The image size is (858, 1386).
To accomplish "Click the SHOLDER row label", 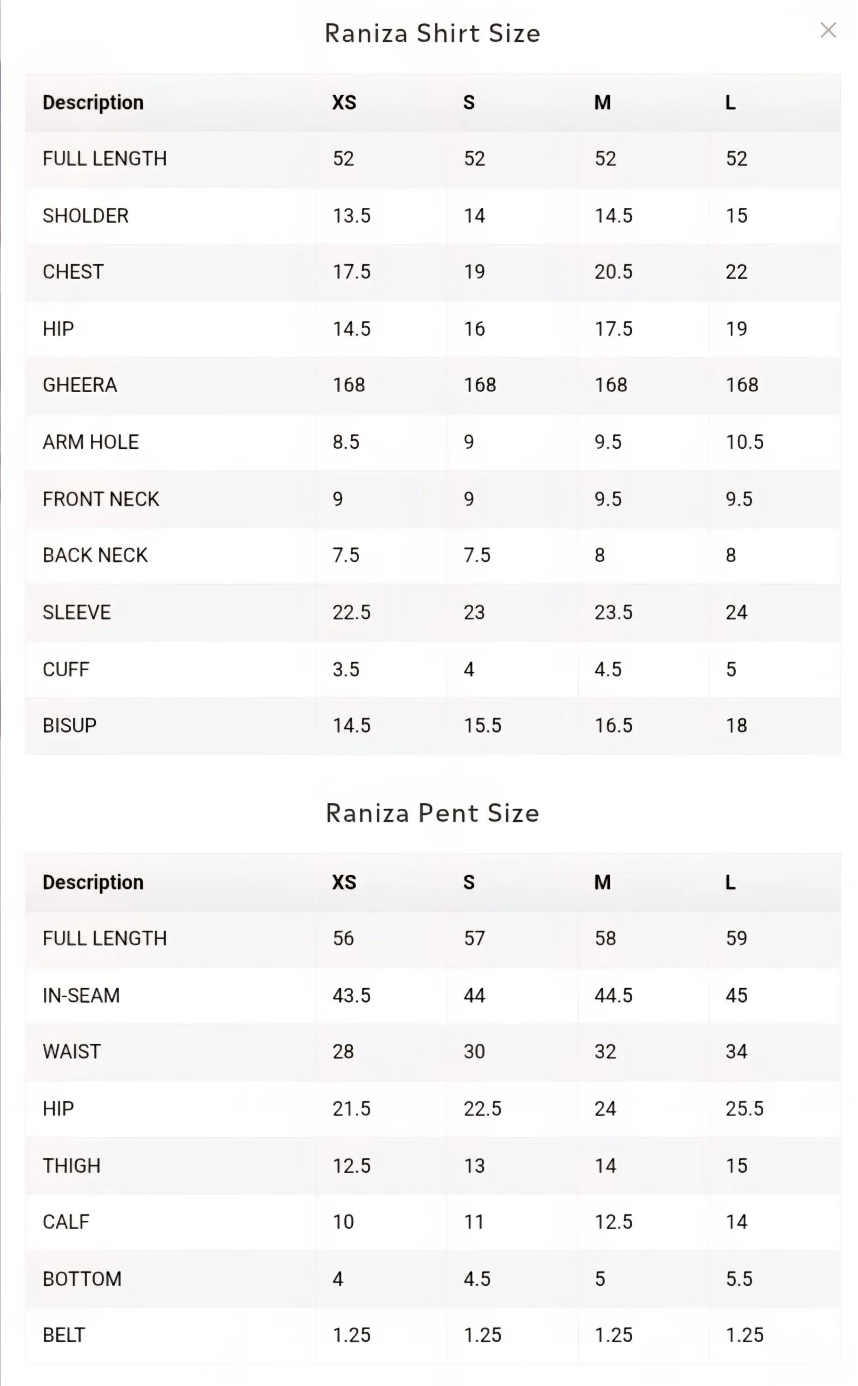I will 86,215.
